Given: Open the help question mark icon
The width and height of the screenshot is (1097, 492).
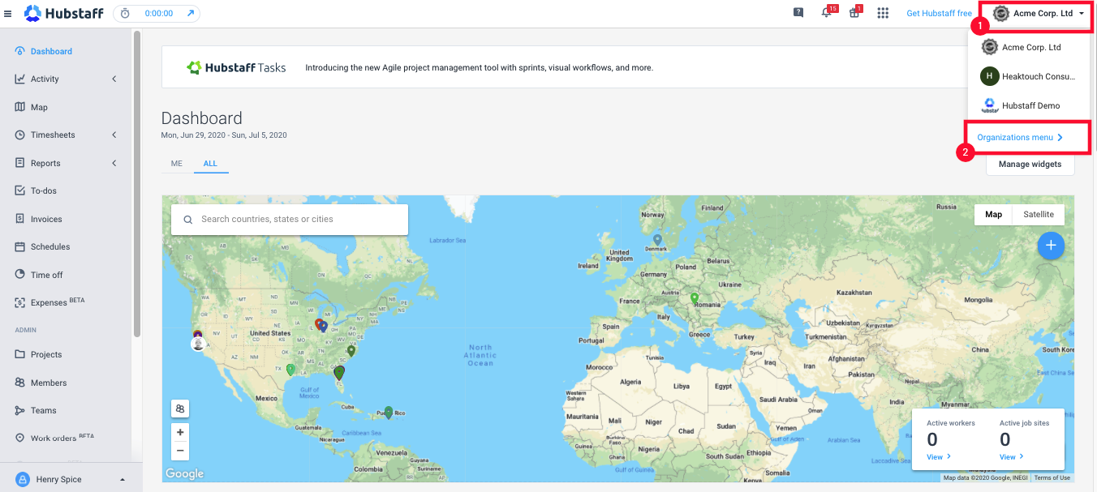Looking at the screenshot, I should pyautogui.click(x=798, y=13).
